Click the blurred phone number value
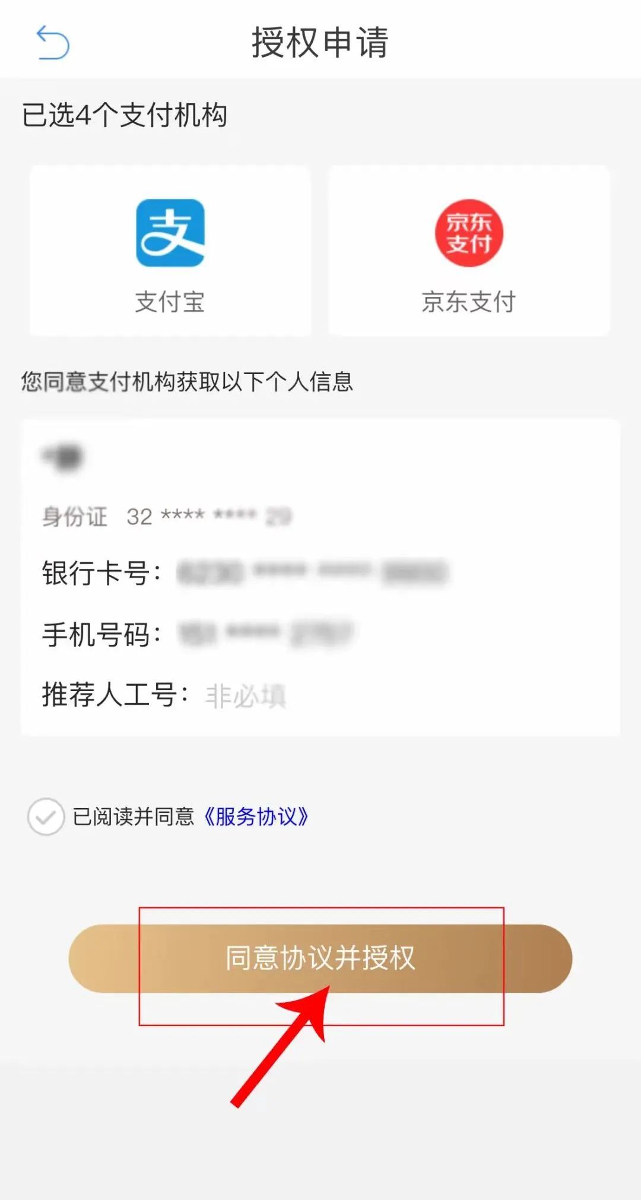 (x=266, y=634)
